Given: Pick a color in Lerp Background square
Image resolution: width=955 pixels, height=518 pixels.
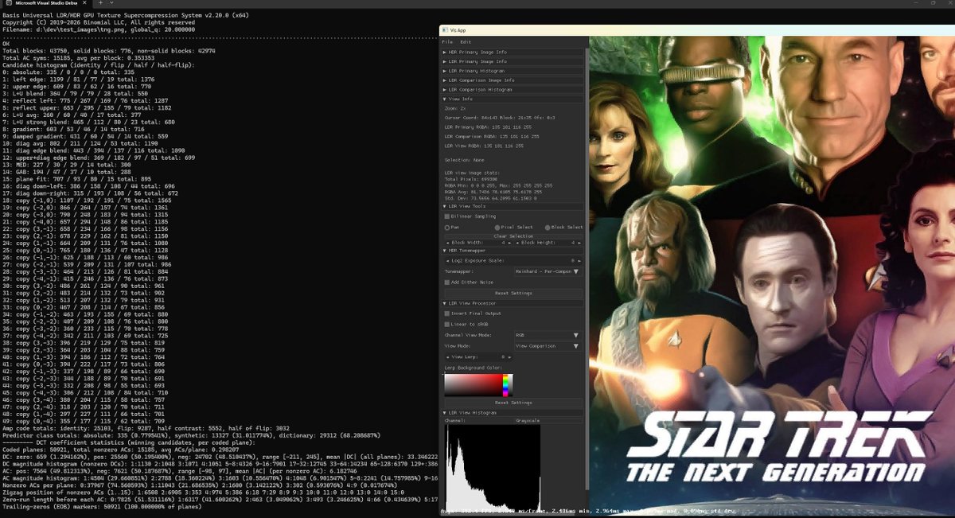Looking at the screenshot, I should tap(473, 385).
